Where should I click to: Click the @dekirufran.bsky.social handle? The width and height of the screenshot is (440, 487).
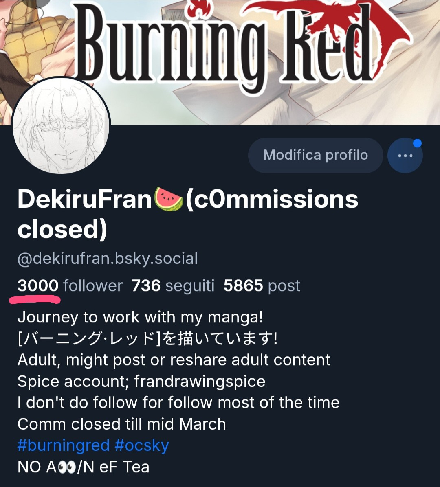(x=108, y=259)
